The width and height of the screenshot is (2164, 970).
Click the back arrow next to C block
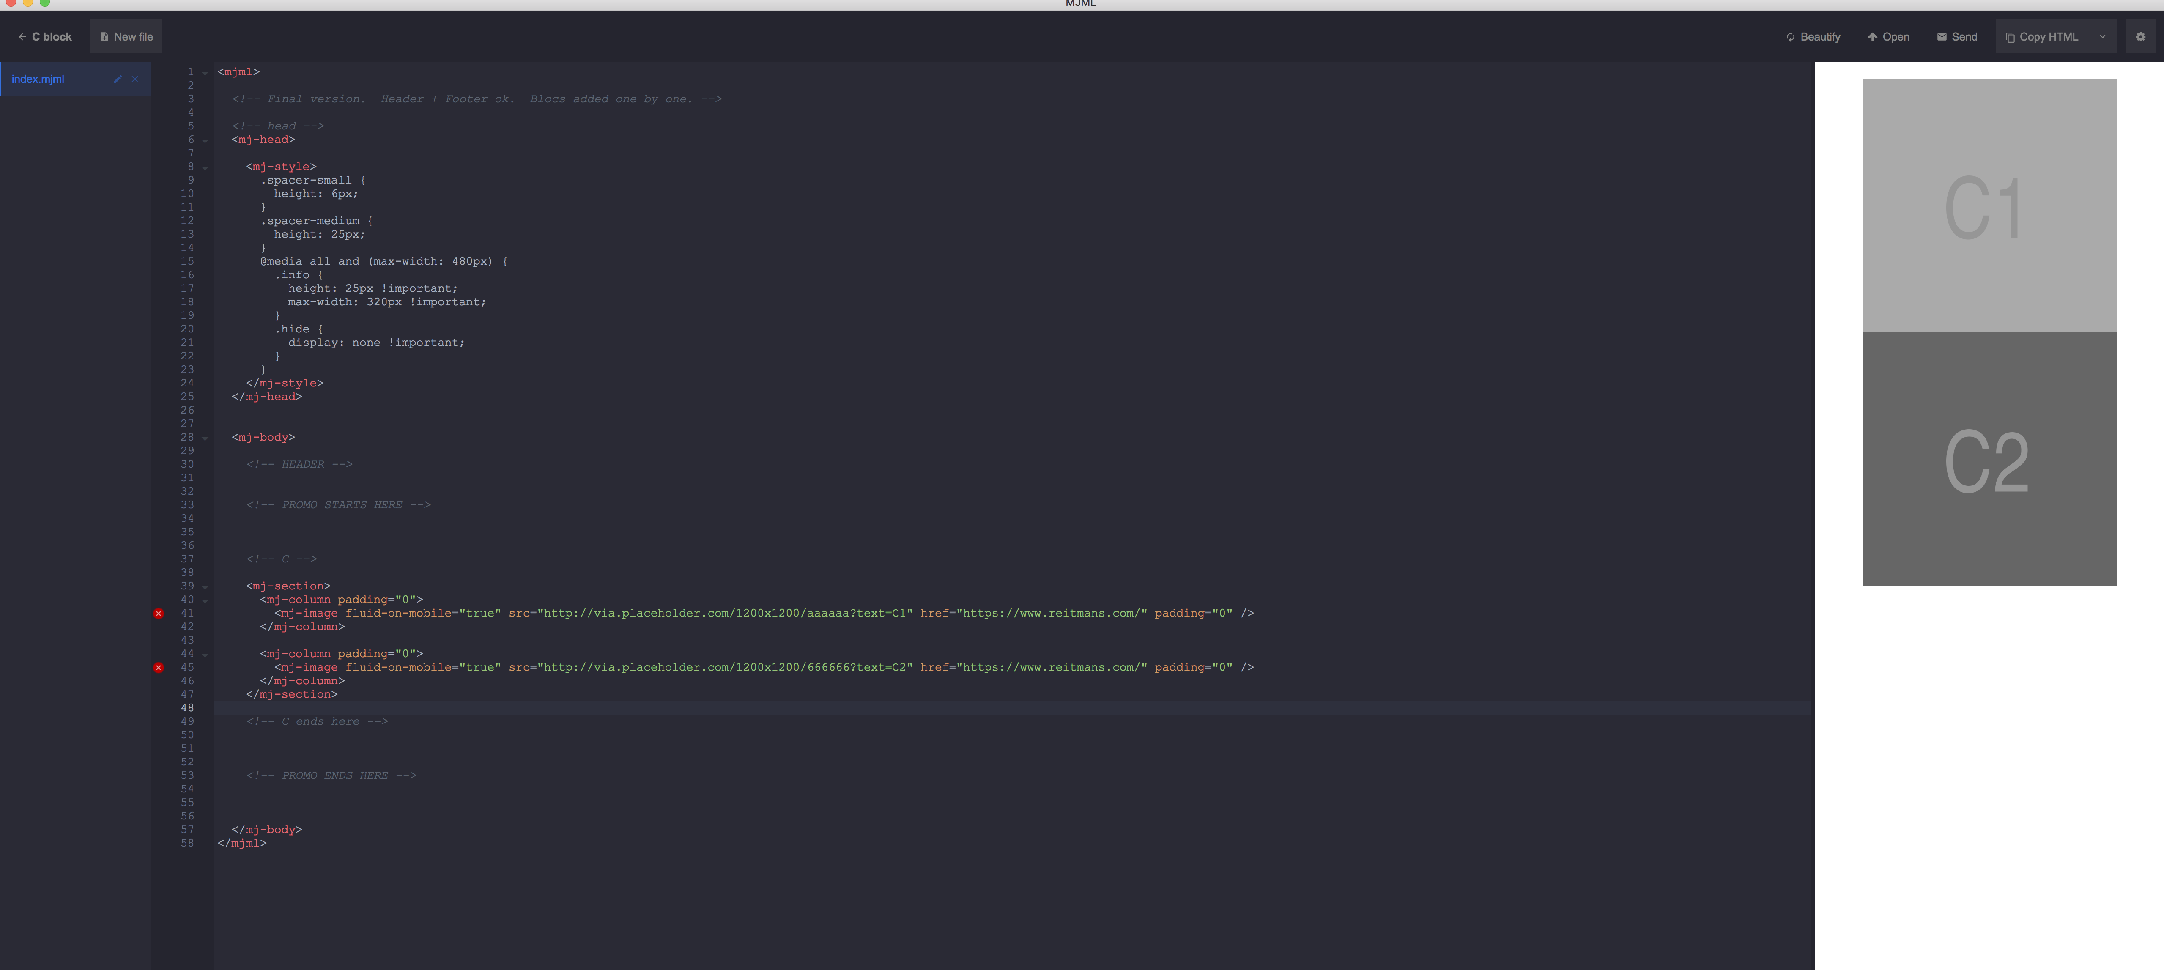[22, 36]
